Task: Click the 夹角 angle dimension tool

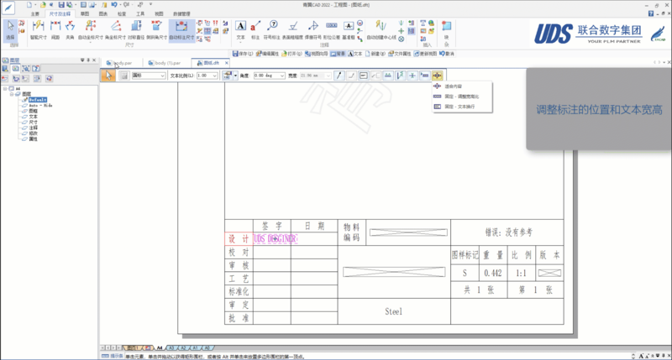Action: [x=71, y=30]
